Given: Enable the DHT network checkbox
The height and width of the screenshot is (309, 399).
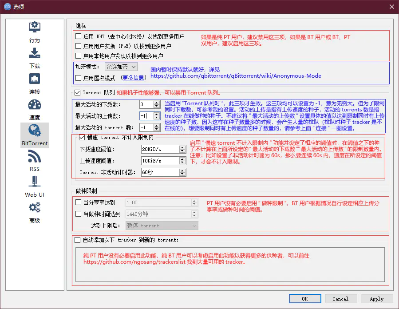Looking at the screenshot, I should [79, 36].
